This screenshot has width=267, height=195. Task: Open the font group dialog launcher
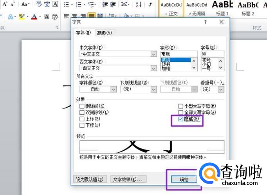pos(57,27)
